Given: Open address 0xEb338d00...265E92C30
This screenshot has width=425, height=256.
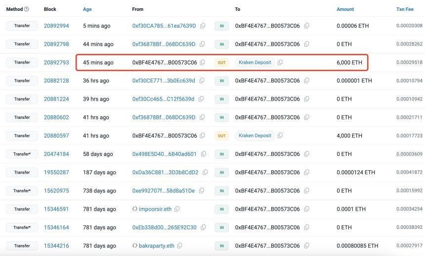Looking at the screenshot, I should click(x=164, y=227).
